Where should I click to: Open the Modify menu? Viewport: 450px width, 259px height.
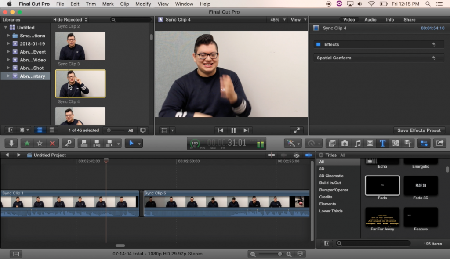click(x=143, y=4)
